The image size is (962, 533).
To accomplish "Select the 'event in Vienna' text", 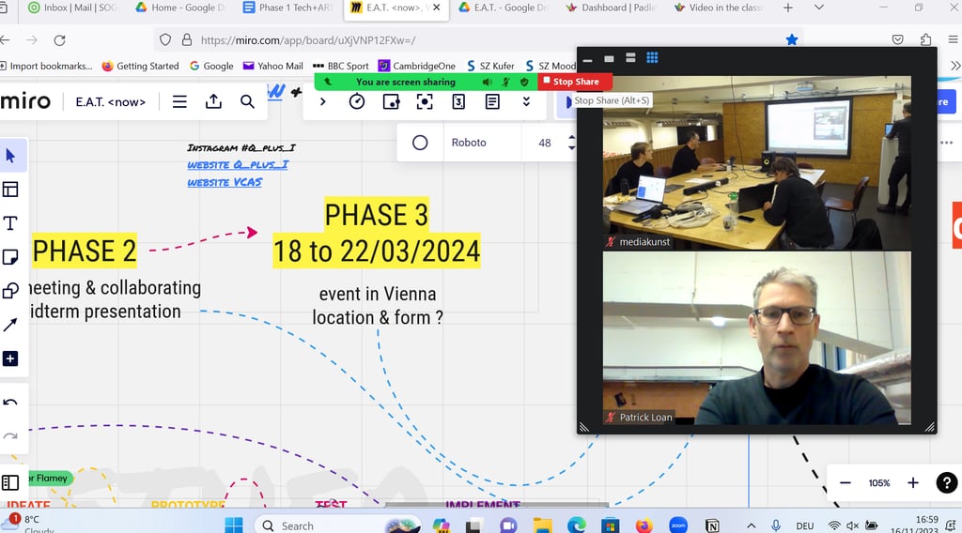I will coord(378,294).
